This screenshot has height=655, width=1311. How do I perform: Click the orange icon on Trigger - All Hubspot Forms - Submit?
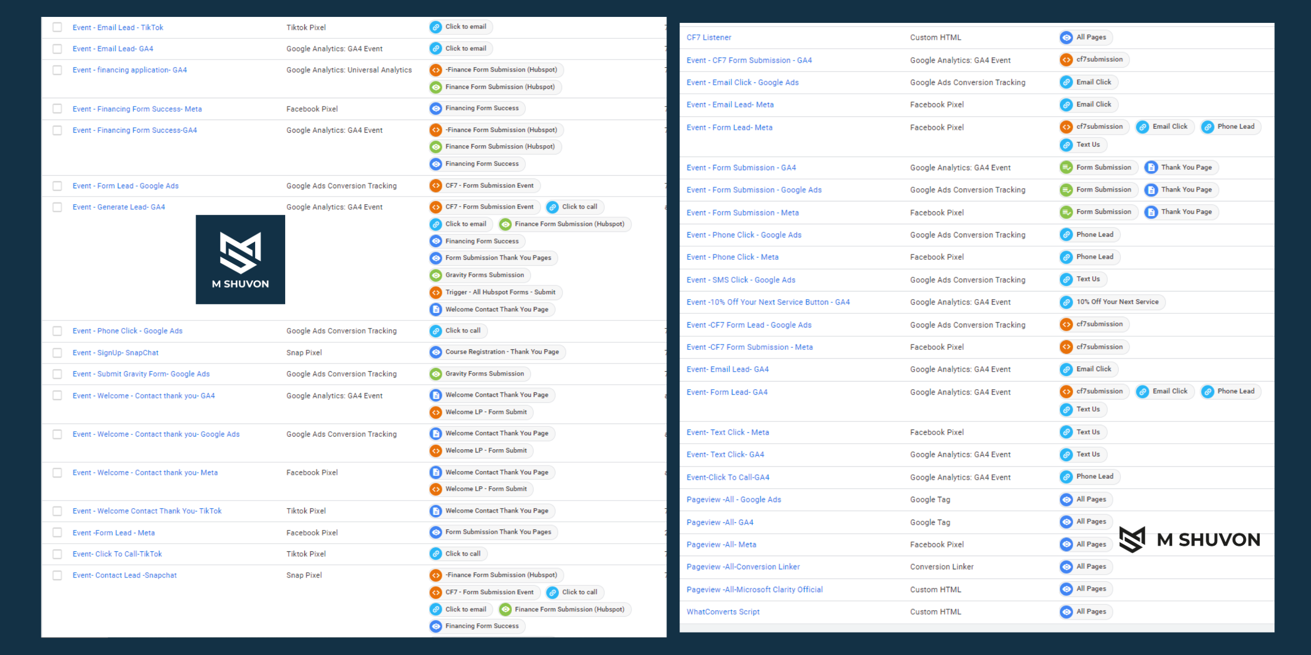436,293
